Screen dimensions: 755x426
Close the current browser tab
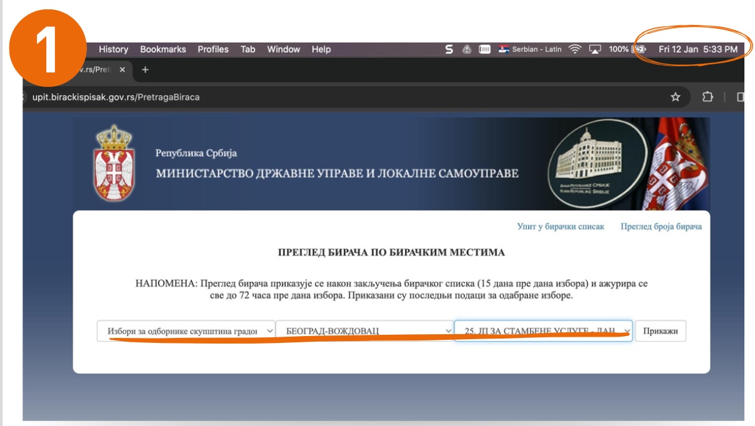122,70
